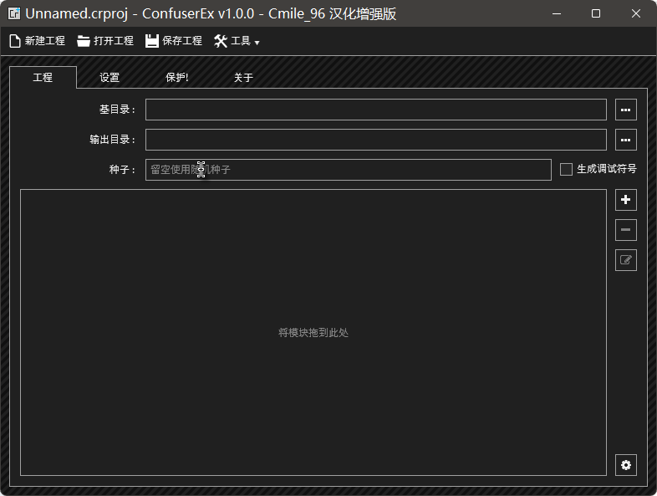657x496 pixels.
Task: Browse for the 基目录 with the ellipsis button
Action: tap(625, 110)
